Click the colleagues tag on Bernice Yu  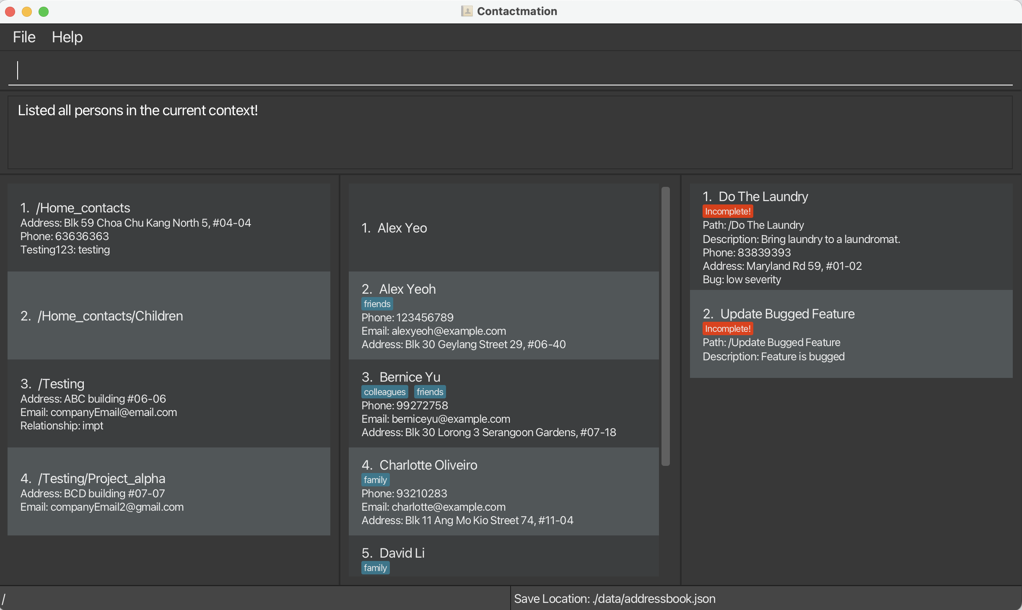click(384, 392)
